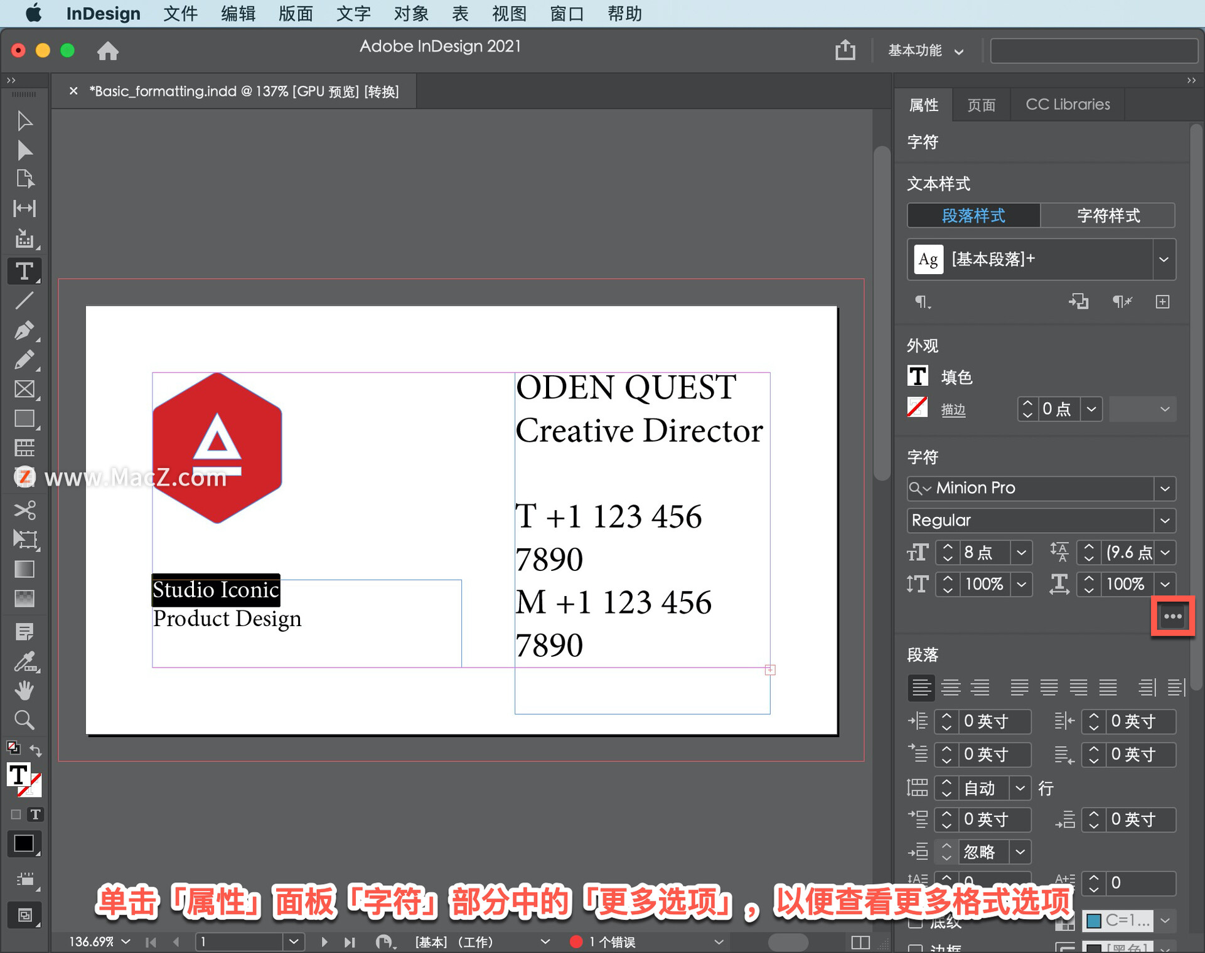Choose the Gradient swatch tool
The height and width of the screenshot is (953, 1205).
(25, 569)
